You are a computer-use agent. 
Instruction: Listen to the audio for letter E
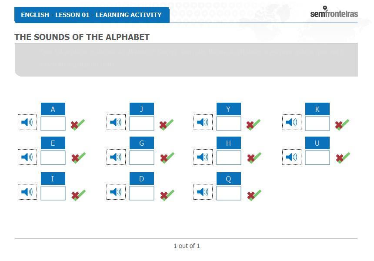(27, 157)
